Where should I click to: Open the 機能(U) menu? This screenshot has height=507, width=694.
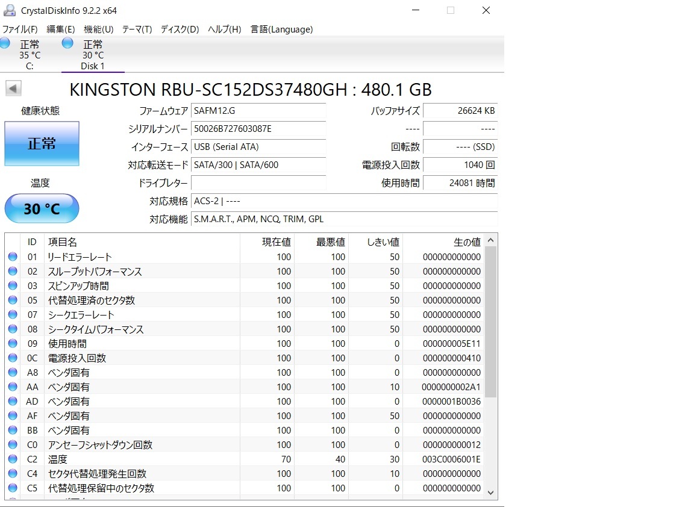[x=99, y=29]
